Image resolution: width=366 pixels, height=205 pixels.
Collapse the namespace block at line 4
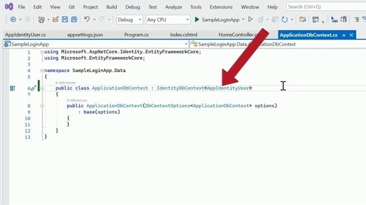[42, 71]
